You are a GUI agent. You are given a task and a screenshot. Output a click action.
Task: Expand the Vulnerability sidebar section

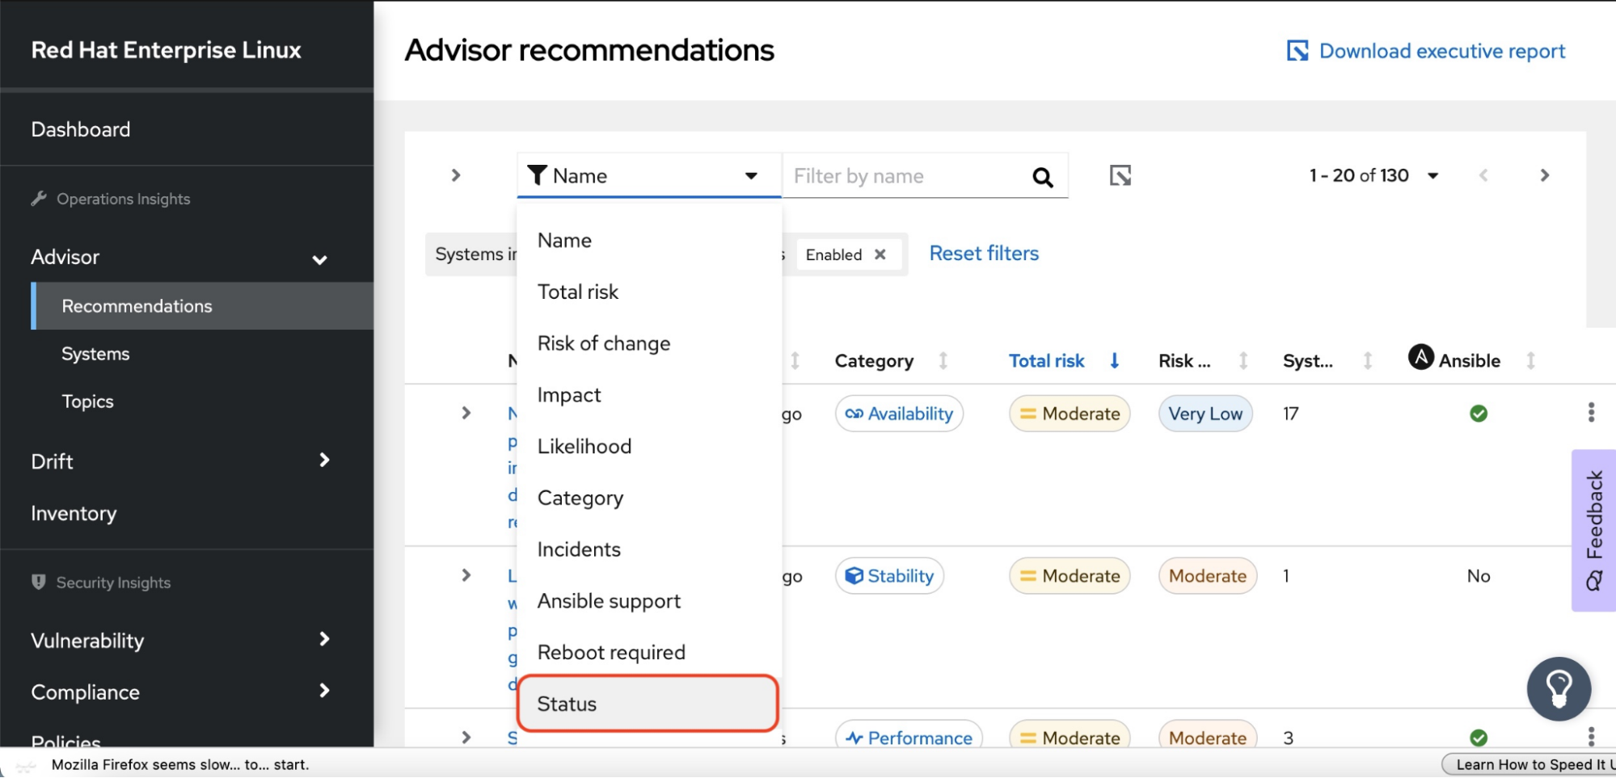pyautogui.click(x=323, y=640)
